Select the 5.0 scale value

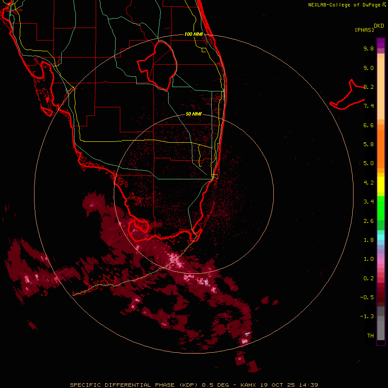click(369, 163)
